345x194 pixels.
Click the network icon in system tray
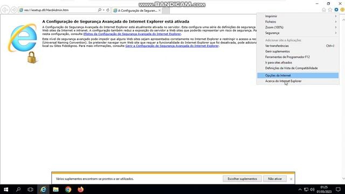click(x=306, y=190)
